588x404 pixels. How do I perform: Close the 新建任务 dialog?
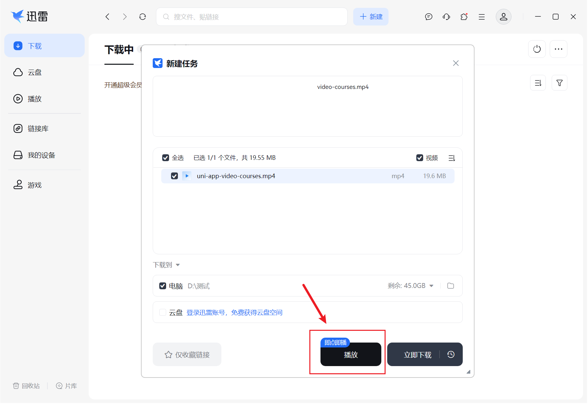pyautogui.click(x=456, y=63)
